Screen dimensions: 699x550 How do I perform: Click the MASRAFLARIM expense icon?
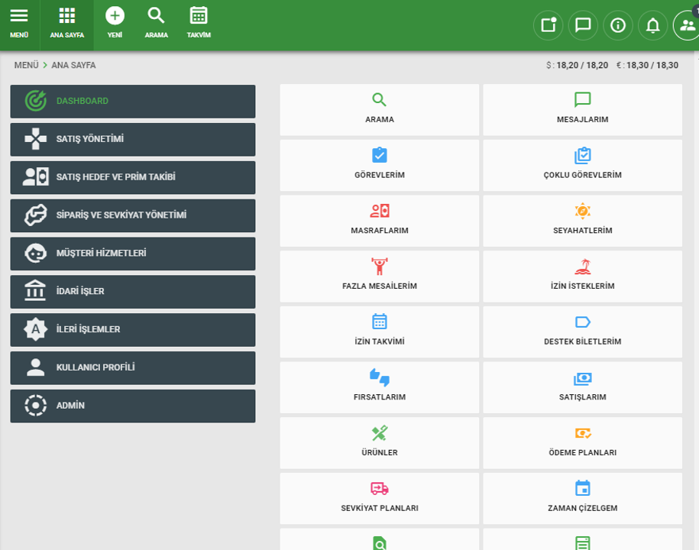380,210
